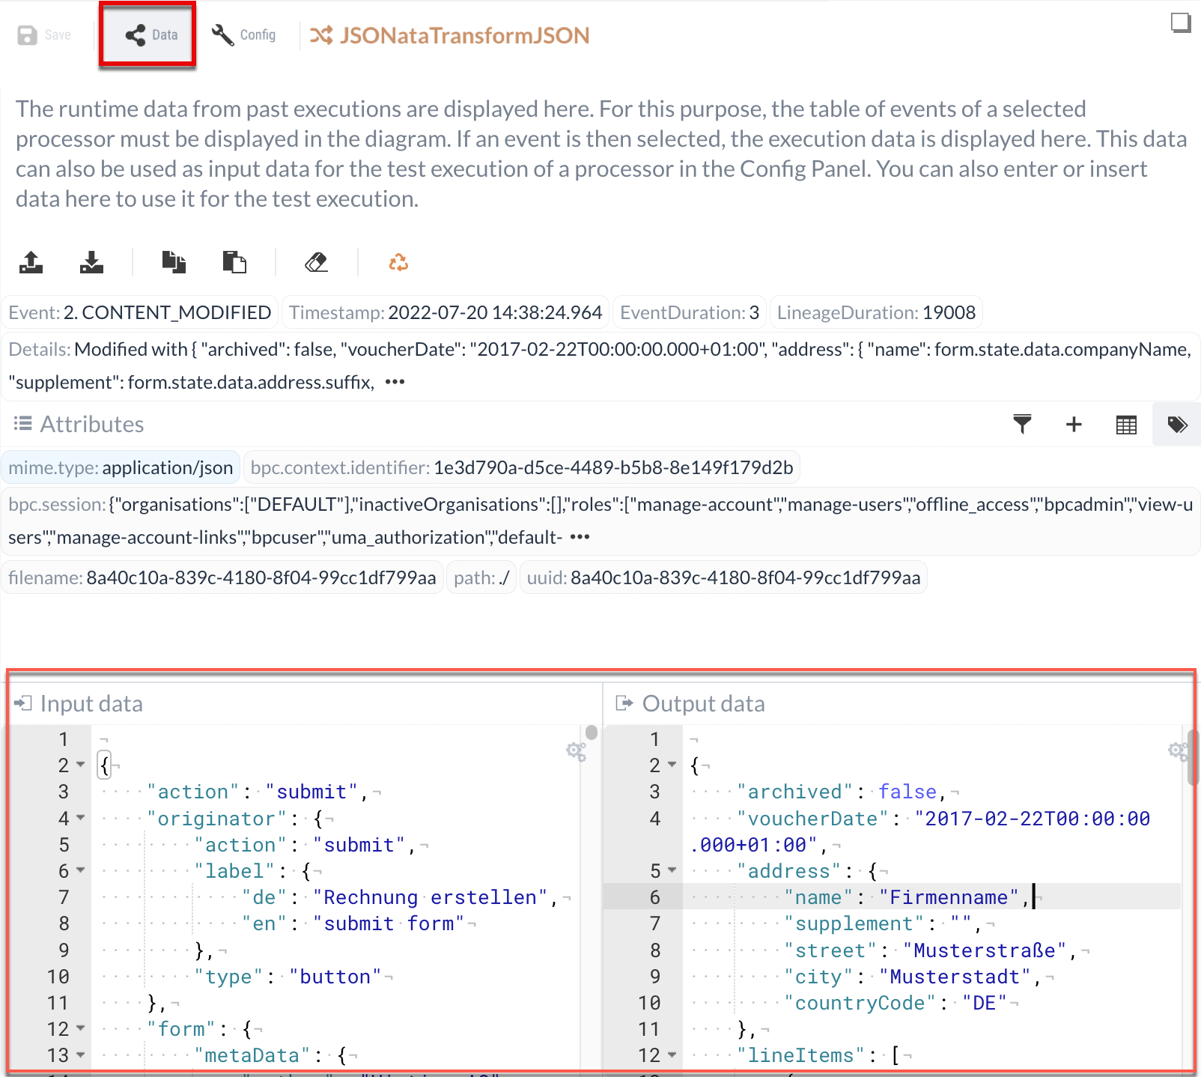Select the bpc.context.identifier attribute chip
The height and width of the screenshot is (1077, 1201).
tap(522, 467)
